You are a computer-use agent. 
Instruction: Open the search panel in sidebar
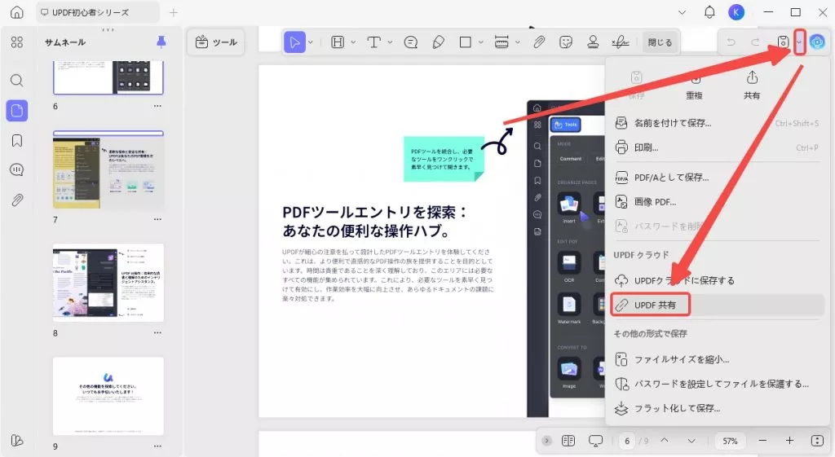point(17,81)
